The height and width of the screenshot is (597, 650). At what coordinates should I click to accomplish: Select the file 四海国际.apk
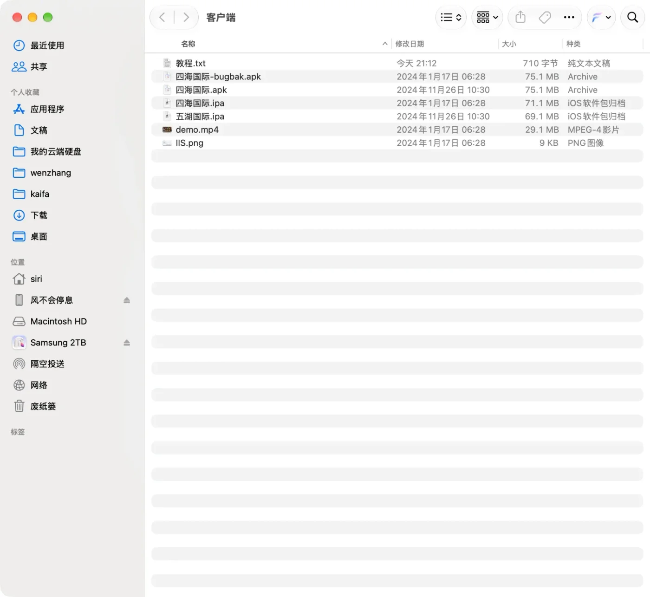coord(397,90)
